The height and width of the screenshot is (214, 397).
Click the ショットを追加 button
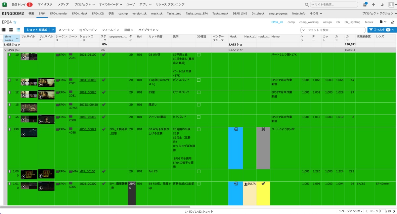coord(37,30)
